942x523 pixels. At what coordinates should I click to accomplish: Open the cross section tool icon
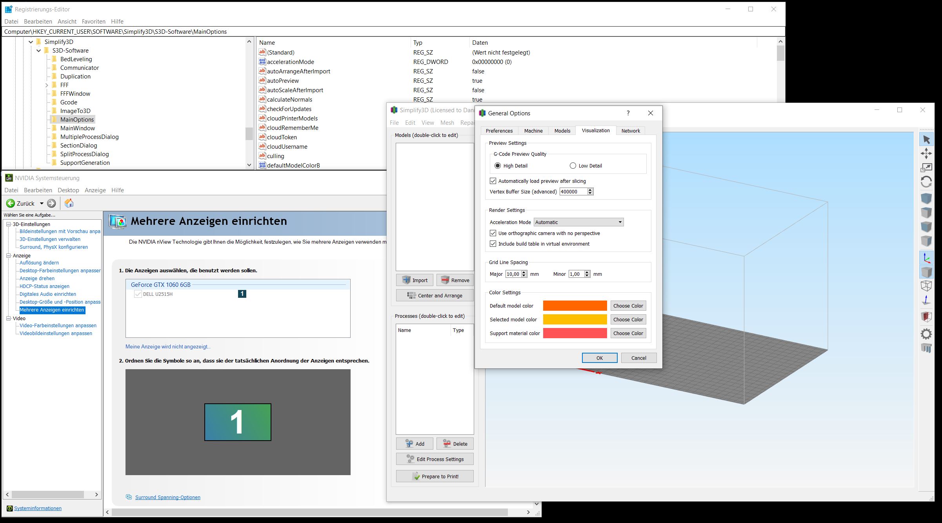(926, 317)
